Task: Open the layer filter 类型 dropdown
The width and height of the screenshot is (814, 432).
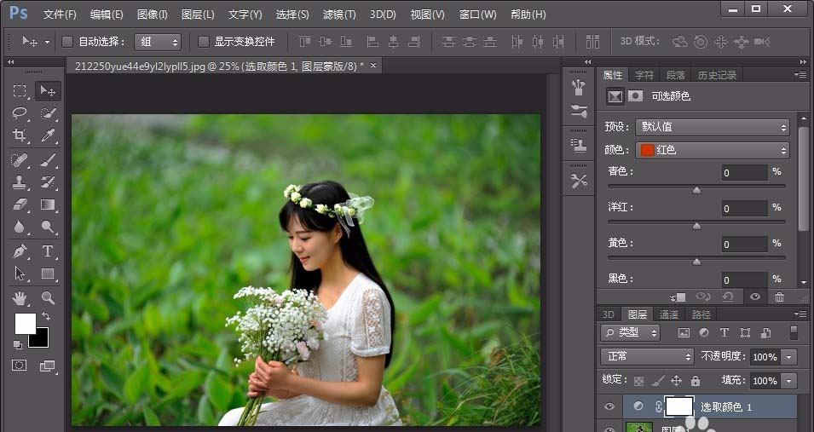Action: point(630,333)
